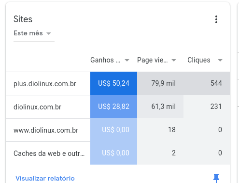Viewport: 239px width, 183px height.
Task: Expand the Page views column dropdown arrow
Action: [174, 60]
